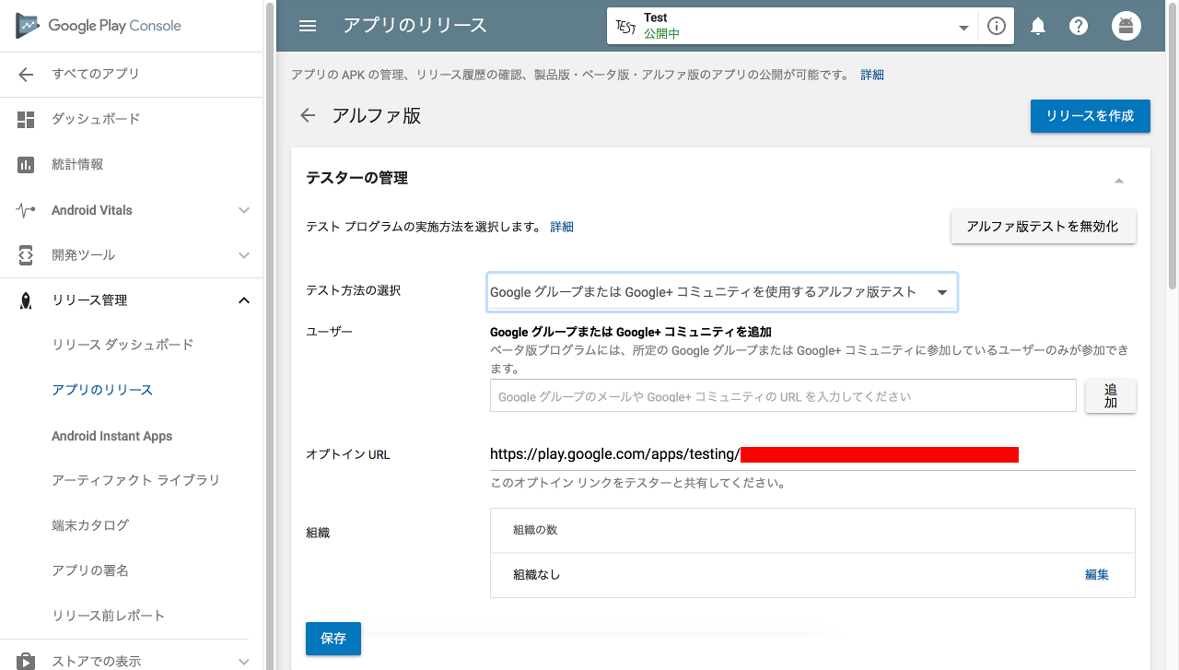Click 詳細 link in page description
Screen dimensions: 1179x670
(872, 76)
